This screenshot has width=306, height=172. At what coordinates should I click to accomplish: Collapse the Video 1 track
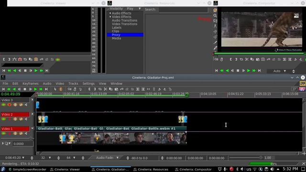(33, 129)
